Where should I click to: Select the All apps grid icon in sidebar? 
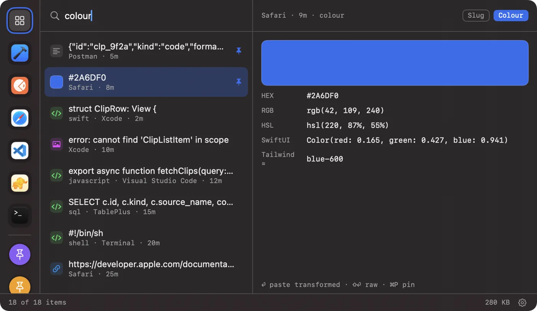click(x=20, y=20)
